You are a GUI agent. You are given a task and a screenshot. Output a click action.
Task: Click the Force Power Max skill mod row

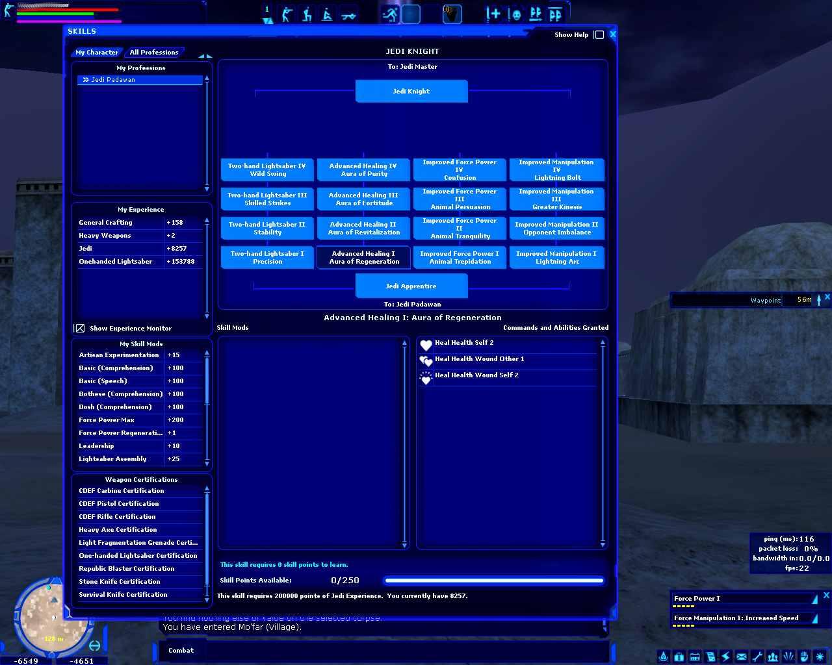140,420
